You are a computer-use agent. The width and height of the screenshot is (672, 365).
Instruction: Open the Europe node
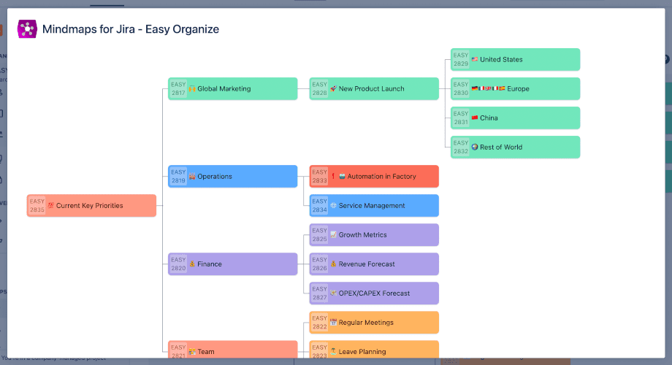tap(515, 88)
